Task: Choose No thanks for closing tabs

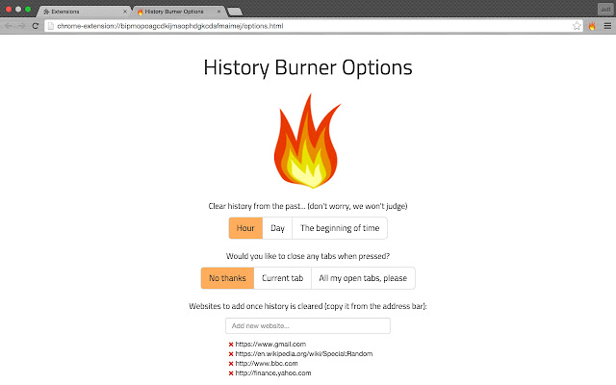Action: click(x=227, y=278)
